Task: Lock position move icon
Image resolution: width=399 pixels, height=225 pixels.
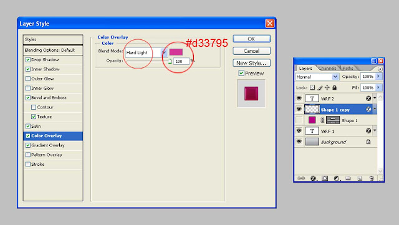Action: (327, 87)
